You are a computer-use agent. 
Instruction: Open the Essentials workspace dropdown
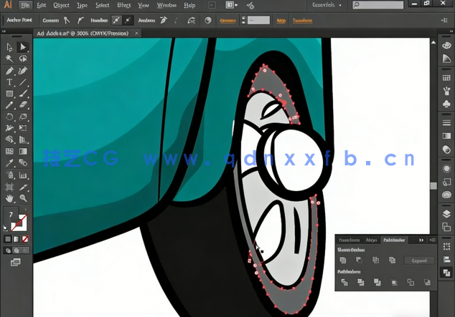coord(327,5)
